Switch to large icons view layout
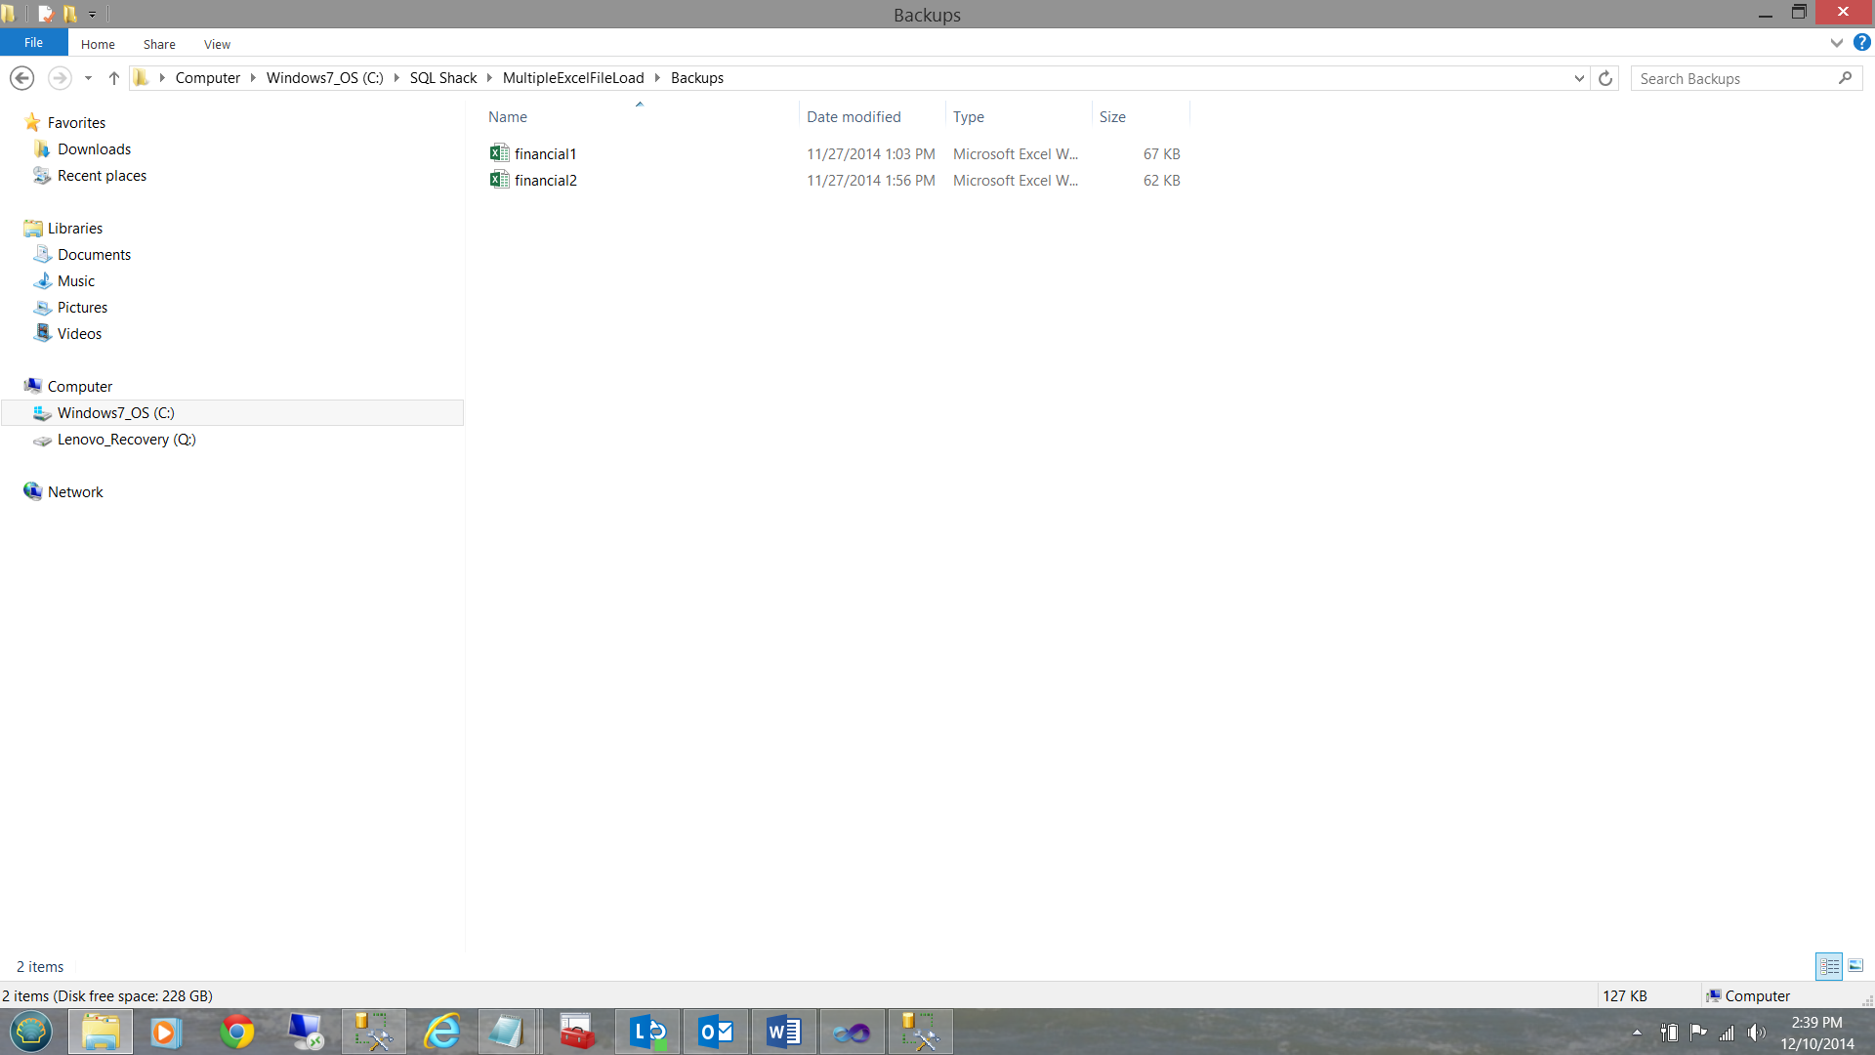1875x1055 pixels. (1855, 966)
